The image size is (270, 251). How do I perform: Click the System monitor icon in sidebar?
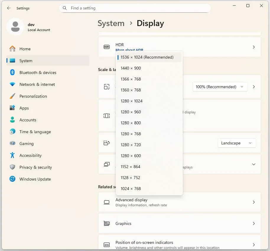12,61
